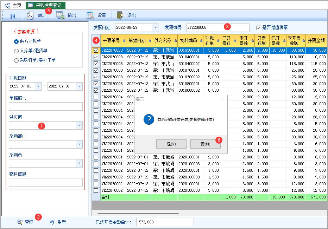
Task: Click 115,000 cell in 未开票金额 column
Action: click(296, 64)
